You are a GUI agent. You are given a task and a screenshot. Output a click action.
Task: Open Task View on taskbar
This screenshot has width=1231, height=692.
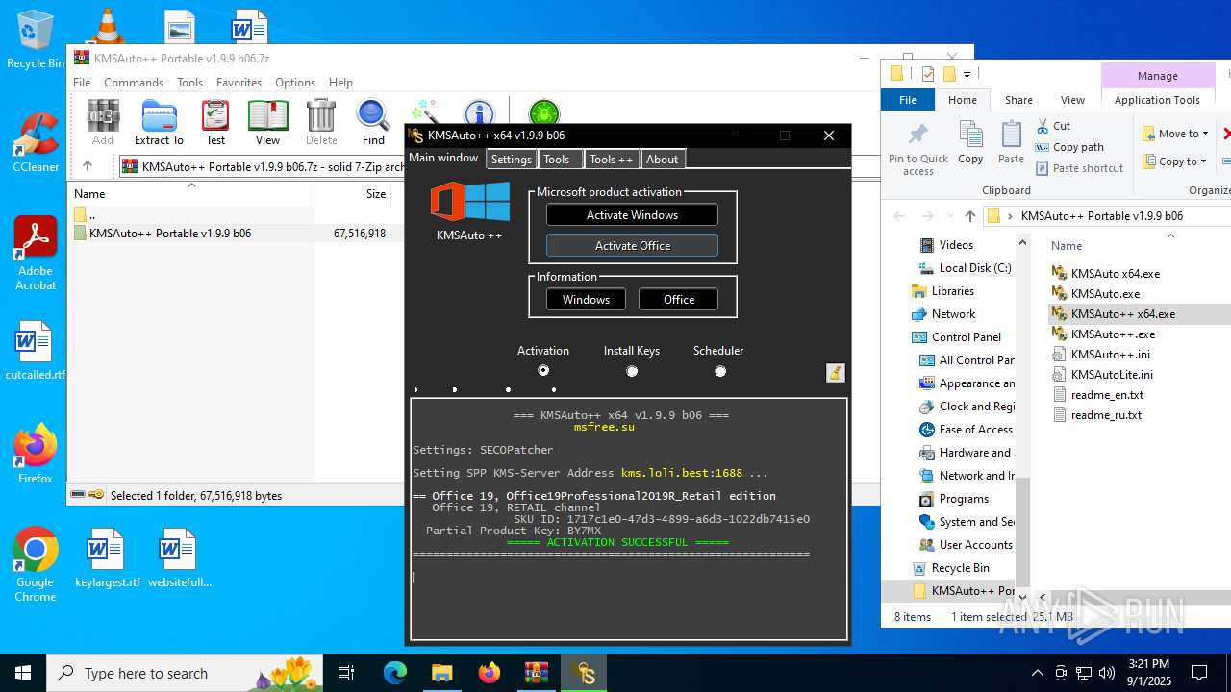pyautogui.click(x=346, y=673)
